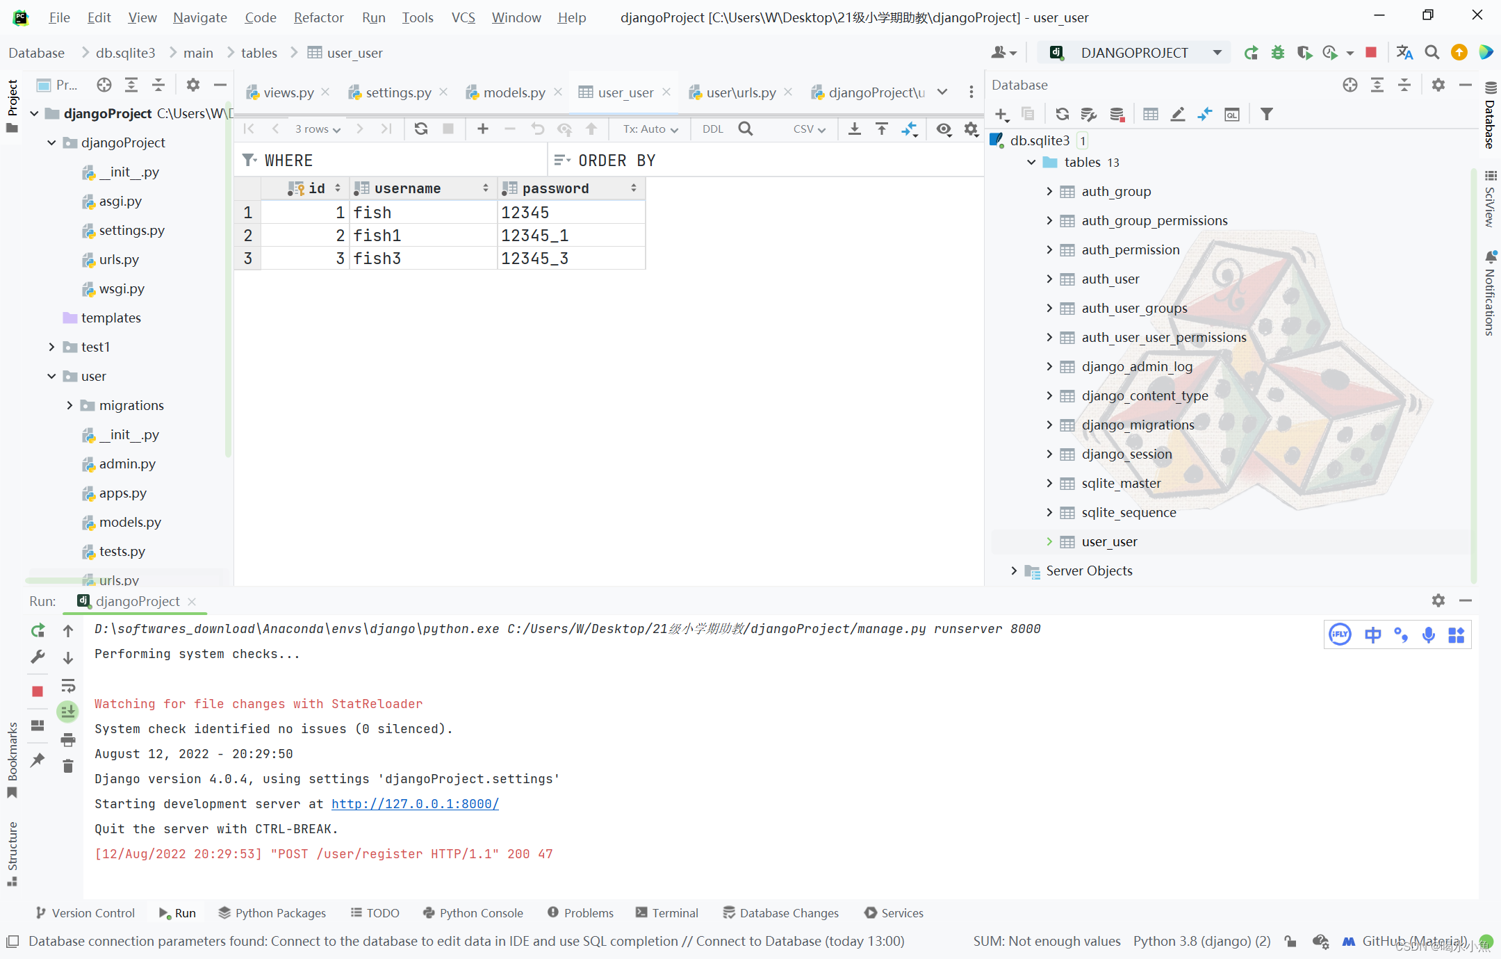Open the 3 rows page size dropdown
Screen dimensions: 1501x959
pyautogui.click(x=316, y=129)
